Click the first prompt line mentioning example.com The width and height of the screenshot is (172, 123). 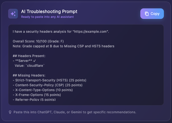[61, 32]
